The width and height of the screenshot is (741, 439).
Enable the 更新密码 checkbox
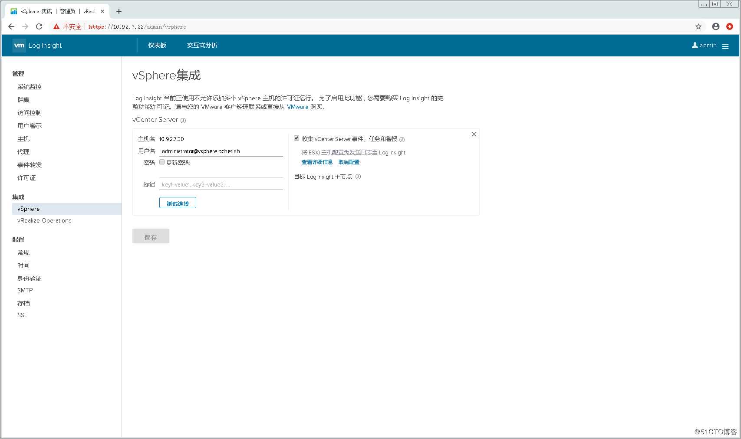[x=162, y=162]
